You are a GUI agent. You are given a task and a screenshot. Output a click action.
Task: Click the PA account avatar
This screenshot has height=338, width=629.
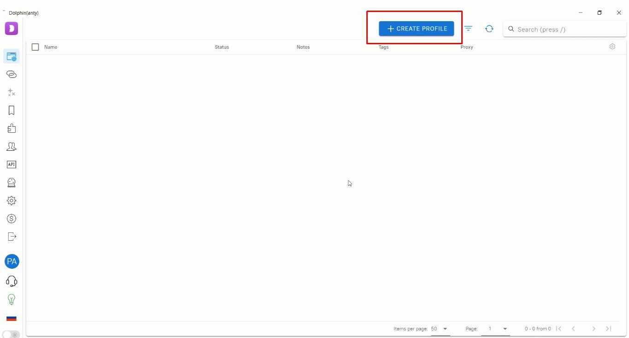pos(12,261)
